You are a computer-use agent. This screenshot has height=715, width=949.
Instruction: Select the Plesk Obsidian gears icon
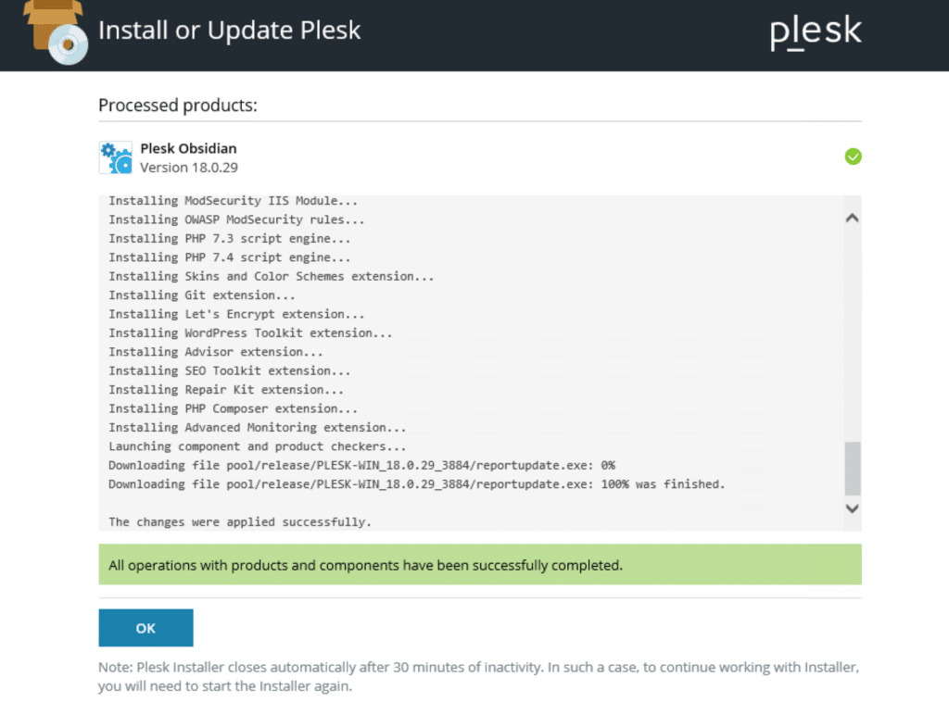[114, 156]
